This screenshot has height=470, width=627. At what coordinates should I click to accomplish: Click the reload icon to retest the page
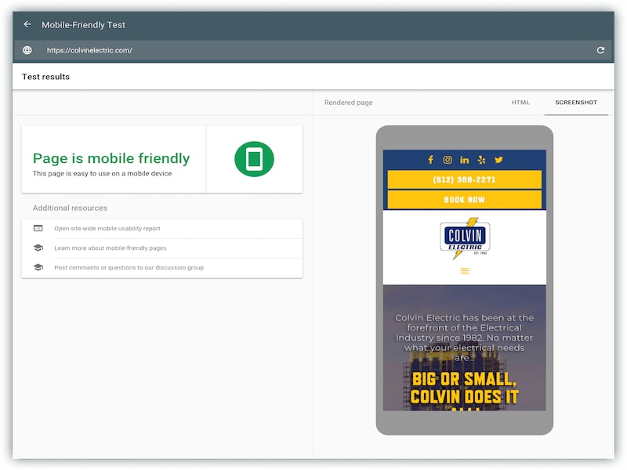600,49
